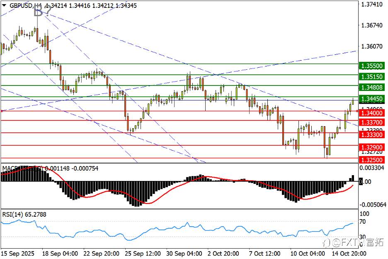Click the 15 Sep 2025 date label

[x=17, y=254]
